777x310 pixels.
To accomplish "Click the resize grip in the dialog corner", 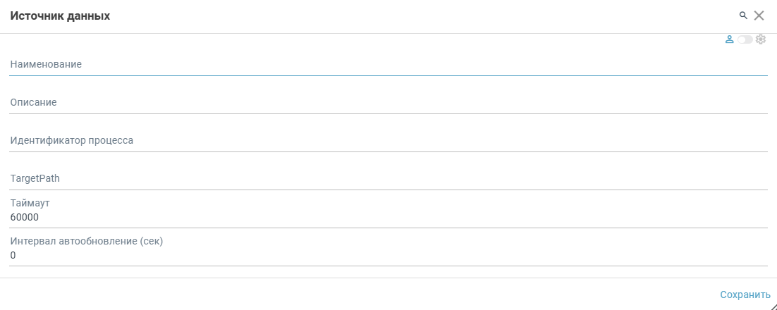I will pos(773,306).
